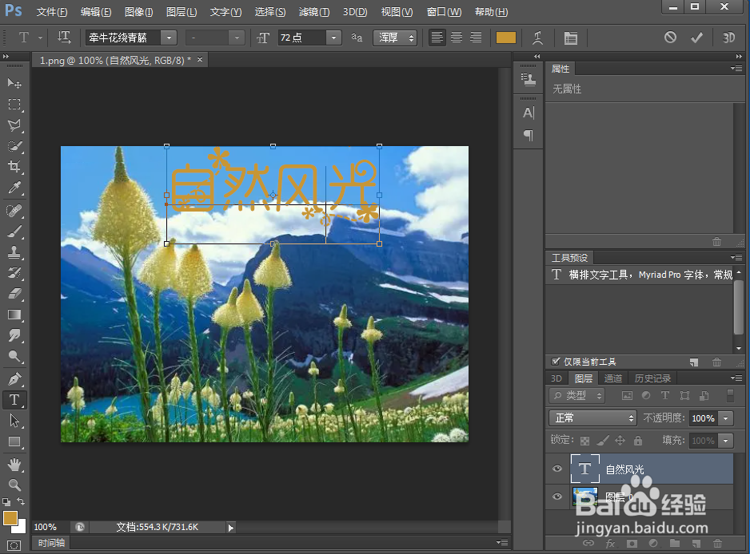Toggle text orientation in options bar
The image size is (750, 554).
pyautogui.click(x=64, y=38)
